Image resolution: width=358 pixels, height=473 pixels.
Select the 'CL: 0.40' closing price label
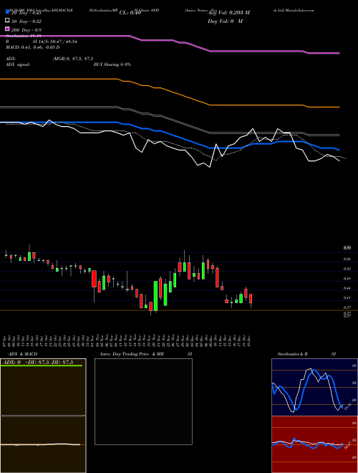point(130,13)
